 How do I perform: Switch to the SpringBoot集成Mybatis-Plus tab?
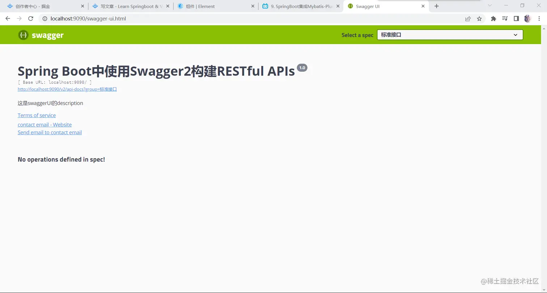tap(301, 6)
